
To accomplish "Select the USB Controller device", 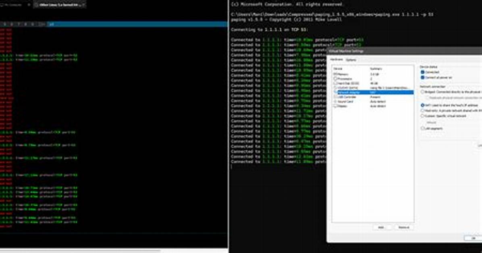I will pos(373,97).
